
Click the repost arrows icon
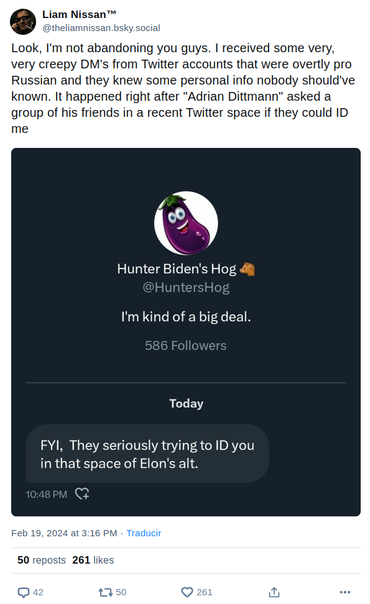(107, 592)
